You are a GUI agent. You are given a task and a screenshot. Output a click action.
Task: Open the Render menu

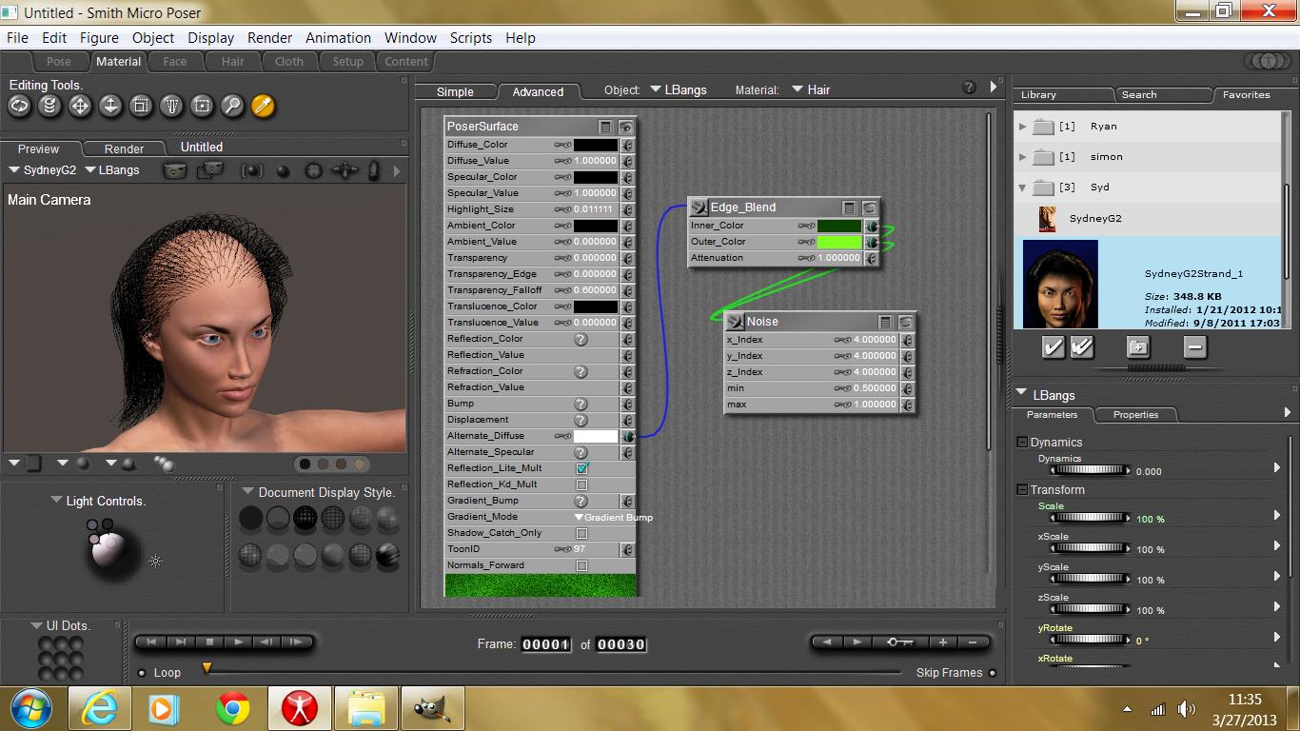click(269, 38)
